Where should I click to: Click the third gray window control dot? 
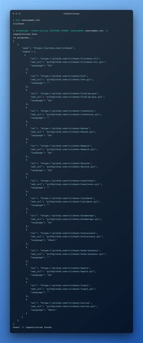(x=20, y=14)
